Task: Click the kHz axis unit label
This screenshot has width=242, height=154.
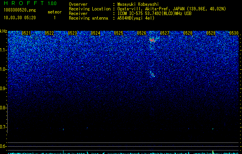Action: 3,31
